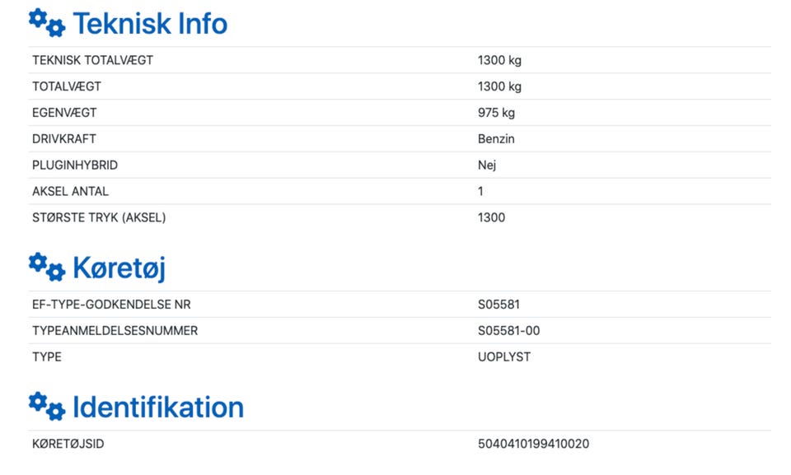The image size is (791, 475).
Task: Click the Teknisk Info heading
Action: click(150, 24)
